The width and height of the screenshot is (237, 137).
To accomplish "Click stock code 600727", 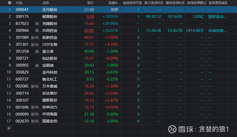I will [x=22, y=79].
